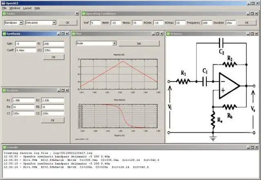Close the Console panel
The image size is (261, 180).
[x=257, y=147]
